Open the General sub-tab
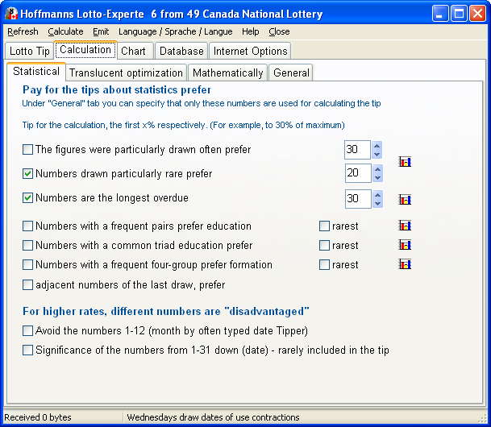The image size is (491, 427). coord(291,73)
